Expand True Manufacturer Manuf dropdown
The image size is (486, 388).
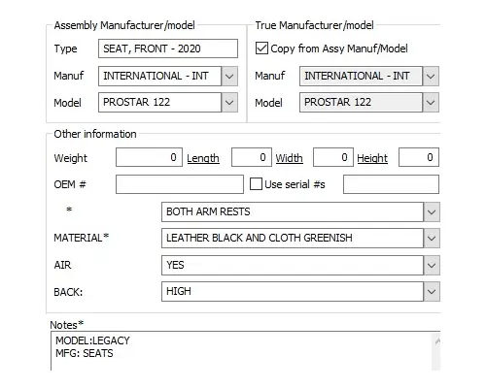point(431,77)
